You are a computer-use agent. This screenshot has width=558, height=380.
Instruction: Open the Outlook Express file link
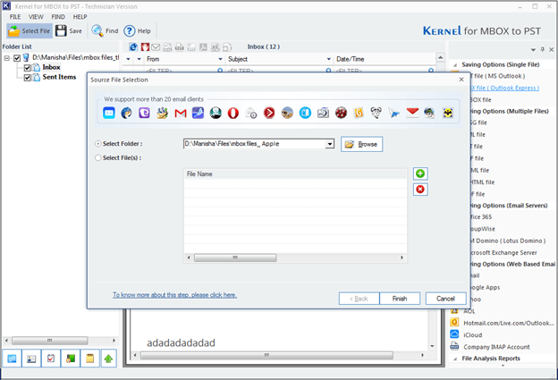504,88
